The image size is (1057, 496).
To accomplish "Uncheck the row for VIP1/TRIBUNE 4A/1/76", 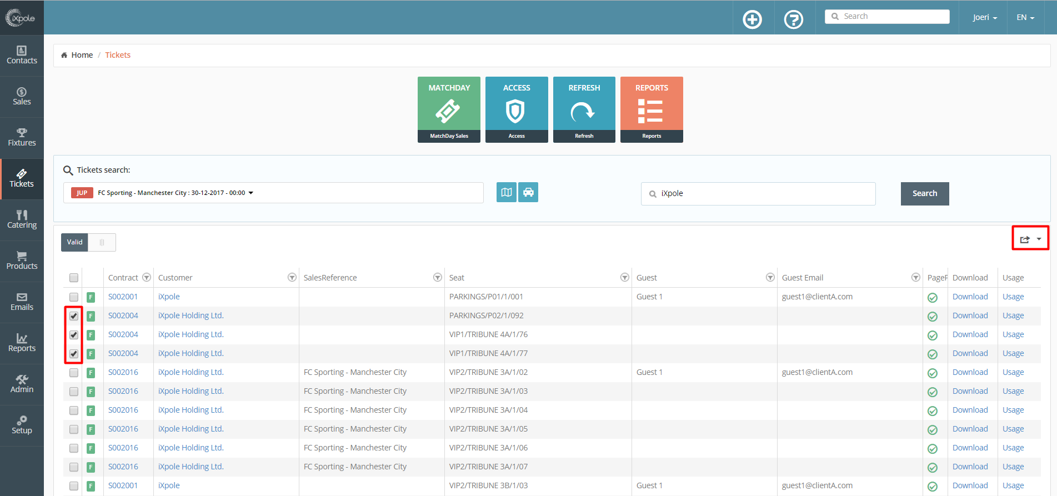I will tap(74, 335).
